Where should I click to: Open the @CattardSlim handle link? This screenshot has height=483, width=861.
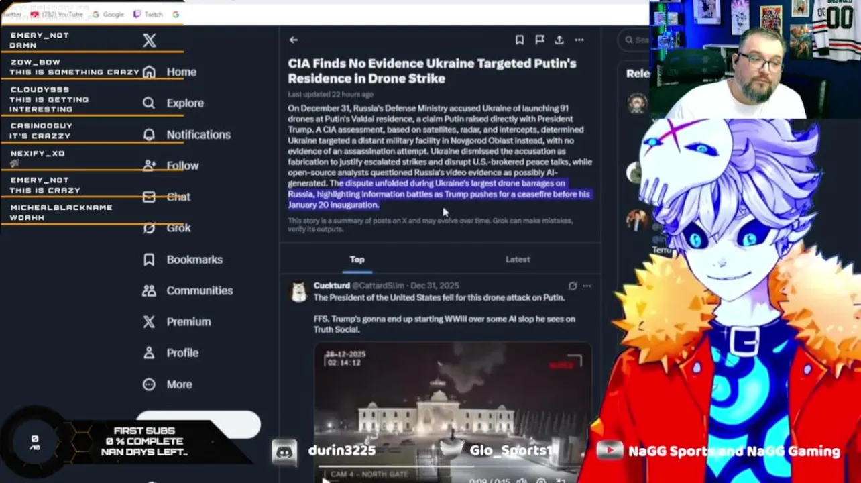pos(378,286)
